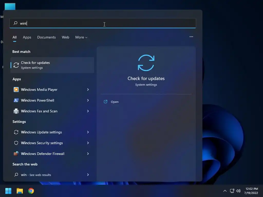This screenshot has height=197, width=263.
Task: Open Windows Media Player result
Action: coord(52,90)
